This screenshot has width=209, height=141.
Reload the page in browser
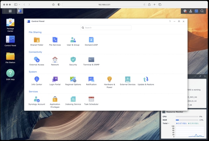(x=144, y=5)
